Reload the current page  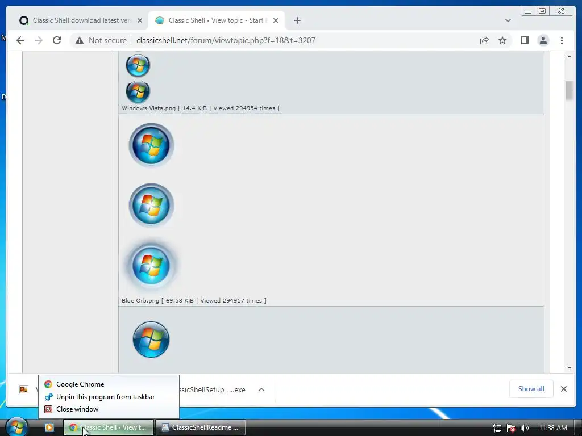57,40
